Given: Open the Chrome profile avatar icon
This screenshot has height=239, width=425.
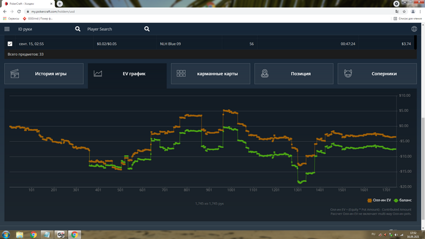Looking at the screenshot, I should coord(413,12).
